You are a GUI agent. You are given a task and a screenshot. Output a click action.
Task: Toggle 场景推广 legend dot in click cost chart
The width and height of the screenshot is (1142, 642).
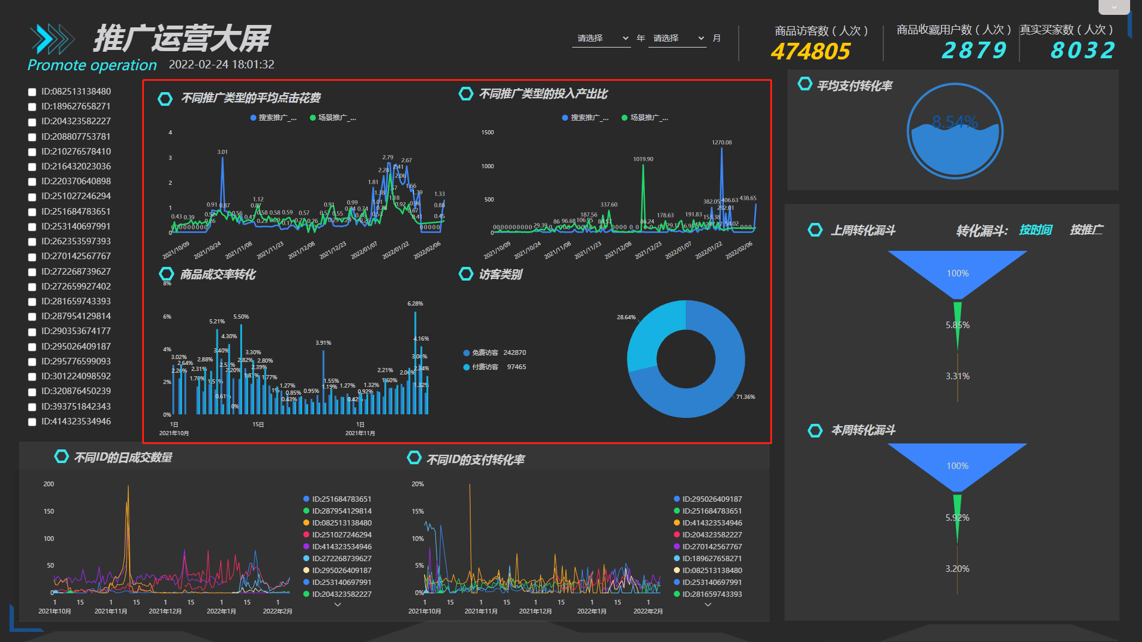coord(313,118)
